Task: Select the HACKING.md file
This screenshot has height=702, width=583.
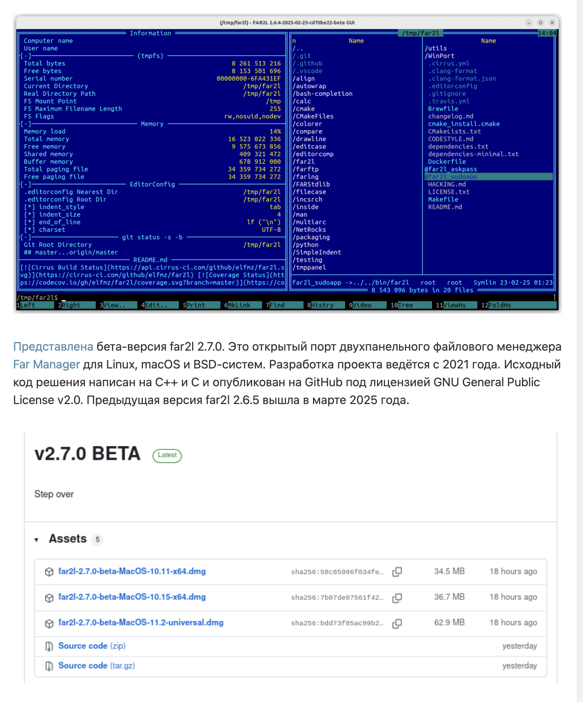Action: pyautogui.click(x=447, y=184)
